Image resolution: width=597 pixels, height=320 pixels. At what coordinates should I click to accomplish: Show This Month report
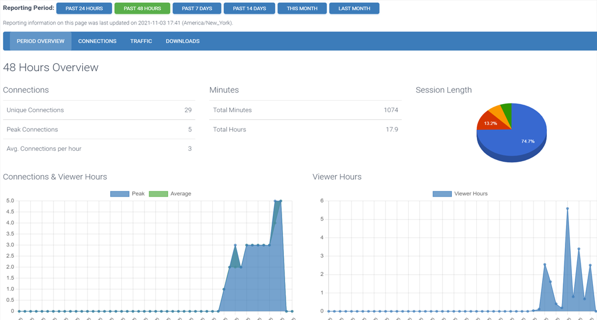tap(302, 8)
